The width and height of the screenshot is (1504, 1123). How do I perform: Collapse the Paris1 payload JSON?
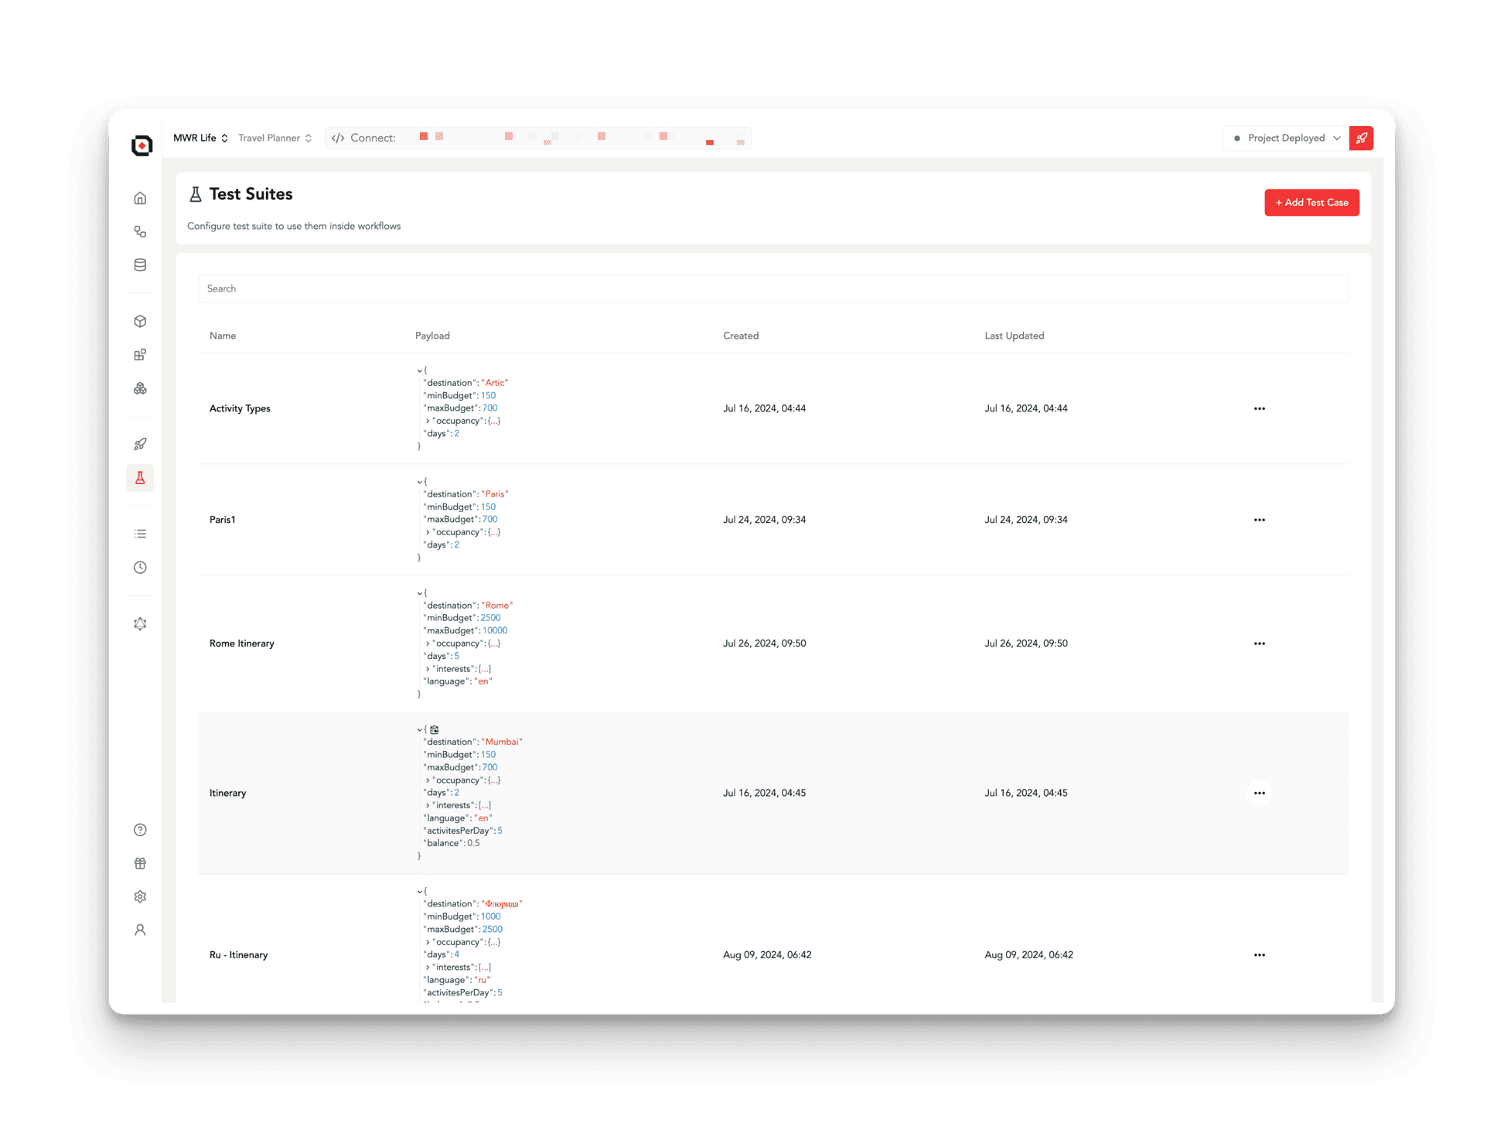(x=419, y=482)
